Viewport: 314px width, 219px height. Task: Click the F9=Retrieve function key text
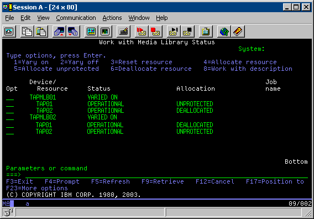point(163,181)
